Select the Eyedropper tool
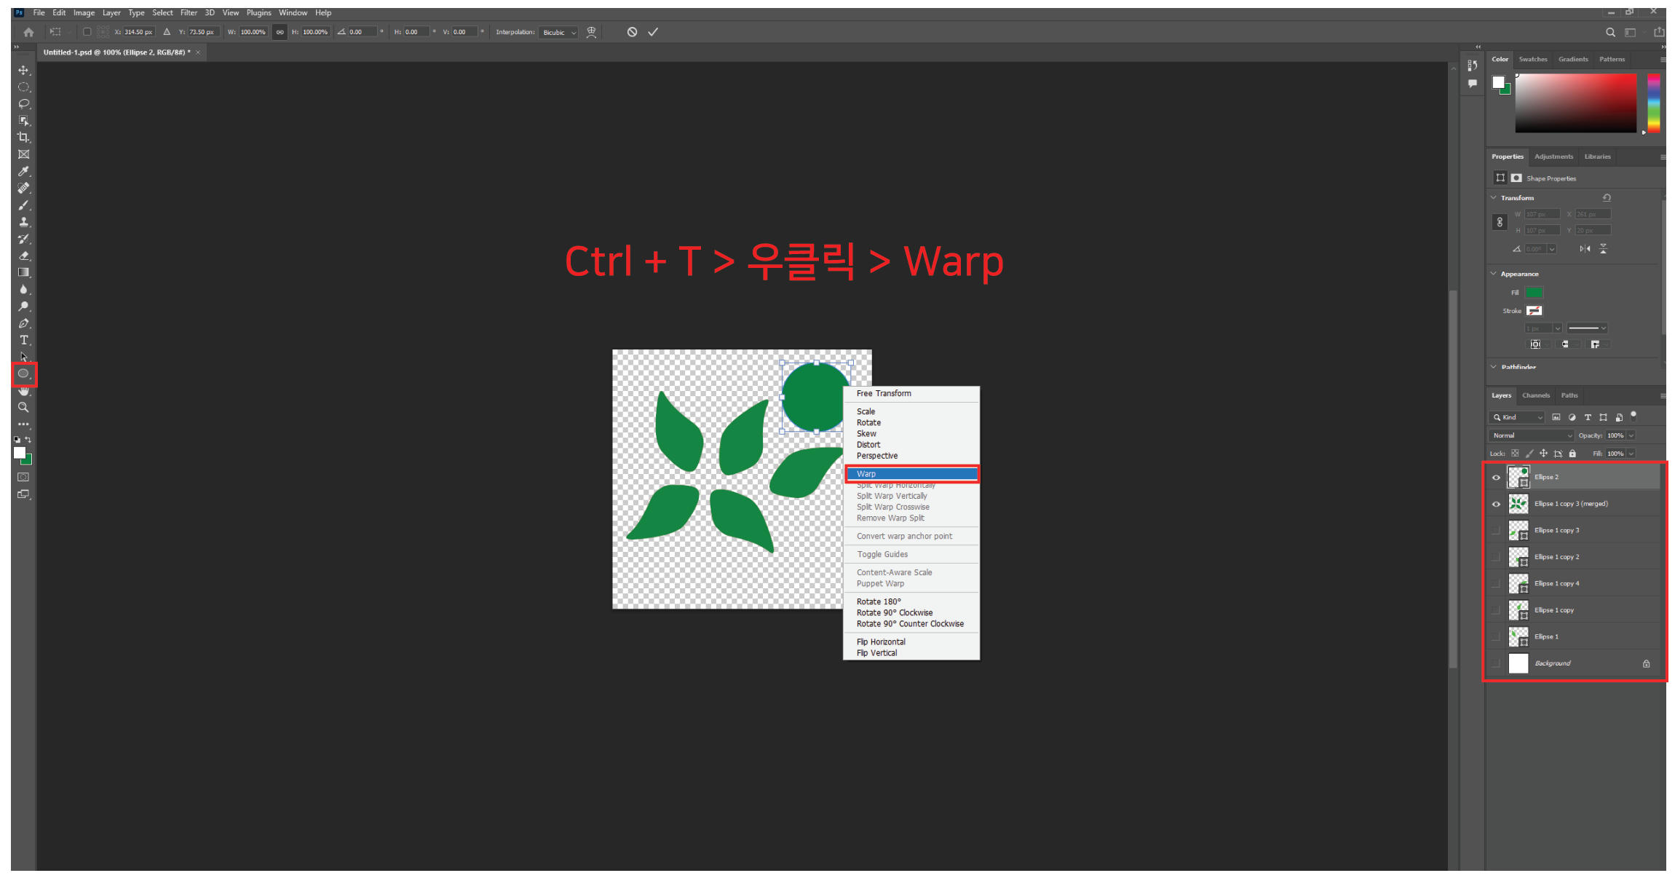Screen dimensions: 1675x881 click(23, 171)
